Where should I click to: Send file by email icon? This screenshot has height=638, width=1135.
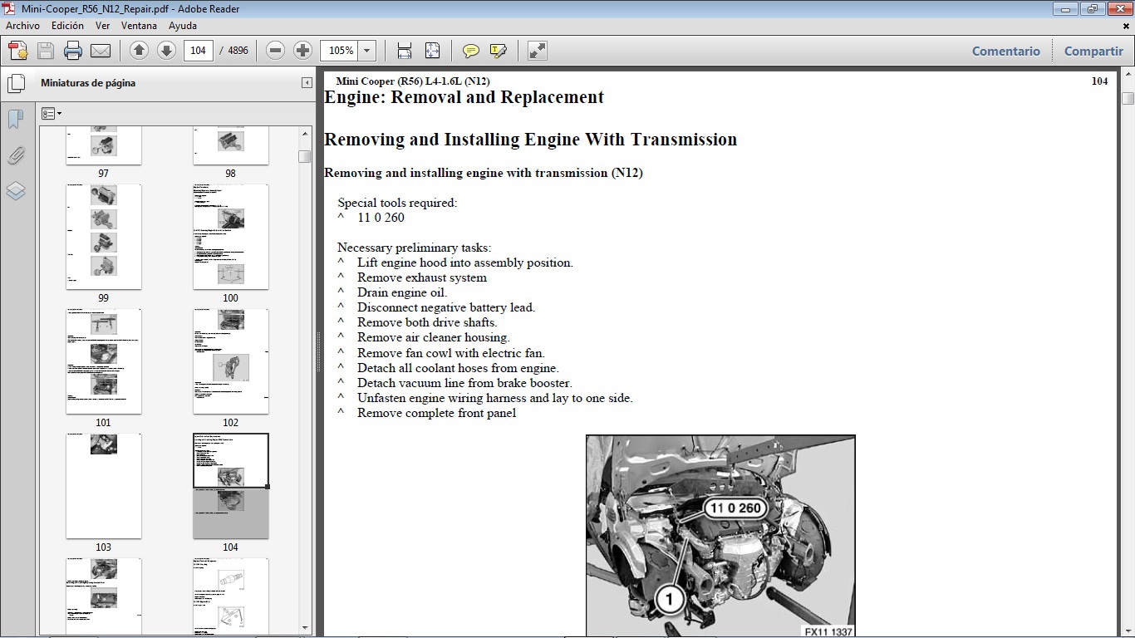[101, 51]
